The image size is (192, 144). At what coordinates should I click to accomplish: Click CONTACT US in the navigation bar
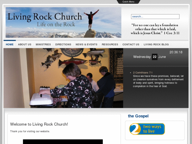[131, 44]
